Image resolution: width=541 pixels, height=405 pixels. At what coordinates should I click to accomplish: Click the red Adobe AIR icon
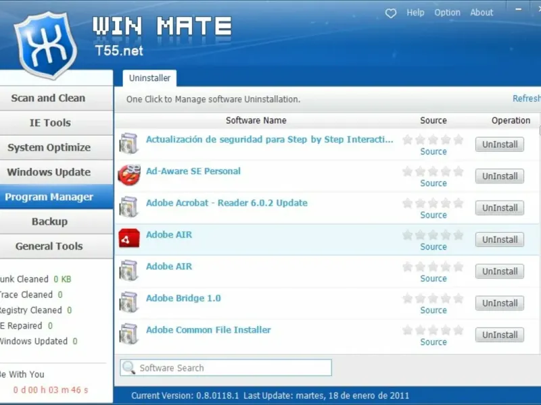pos(129,238)
